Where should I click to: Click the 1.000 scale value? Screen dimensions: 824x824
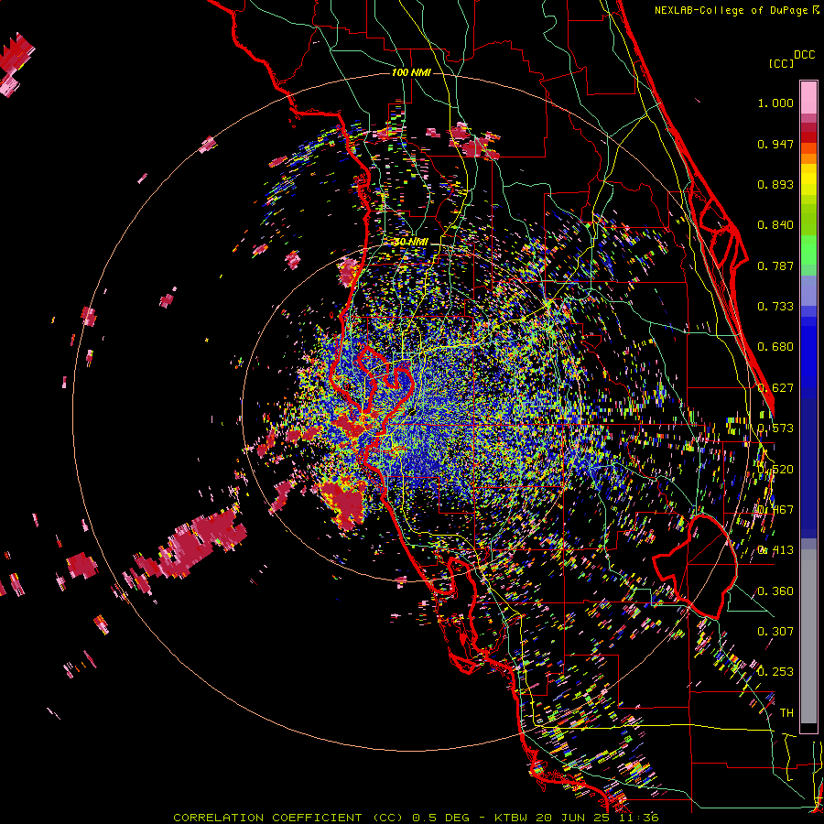pyautogui.click(x=775, y=103)
